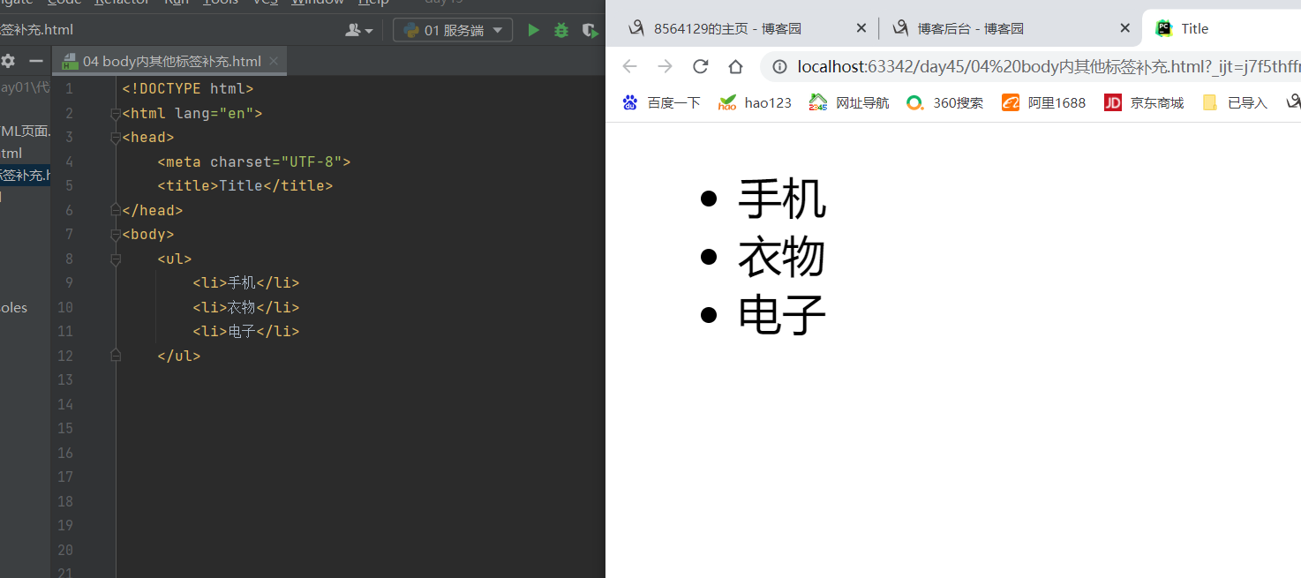
Task: Close the 8564129的主页 - 博客园 browser tab
Action: (861, 28)
